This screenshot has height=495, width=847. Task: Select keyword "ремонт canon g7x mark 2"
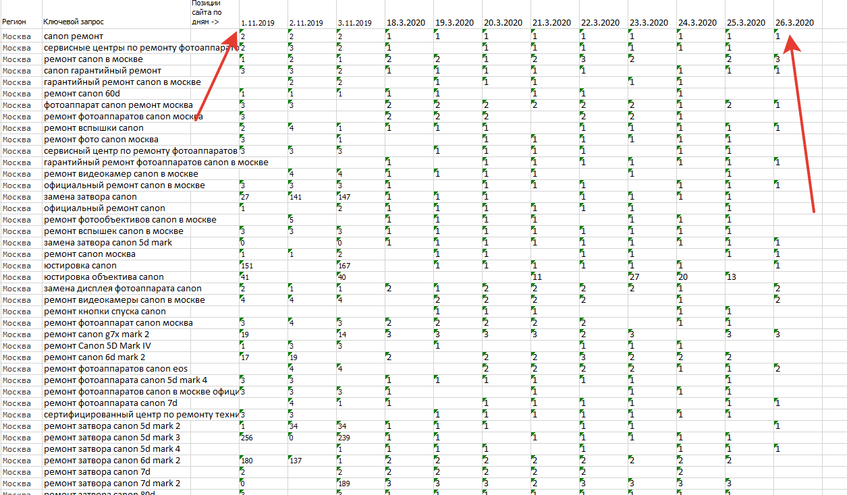click(97, 334)
